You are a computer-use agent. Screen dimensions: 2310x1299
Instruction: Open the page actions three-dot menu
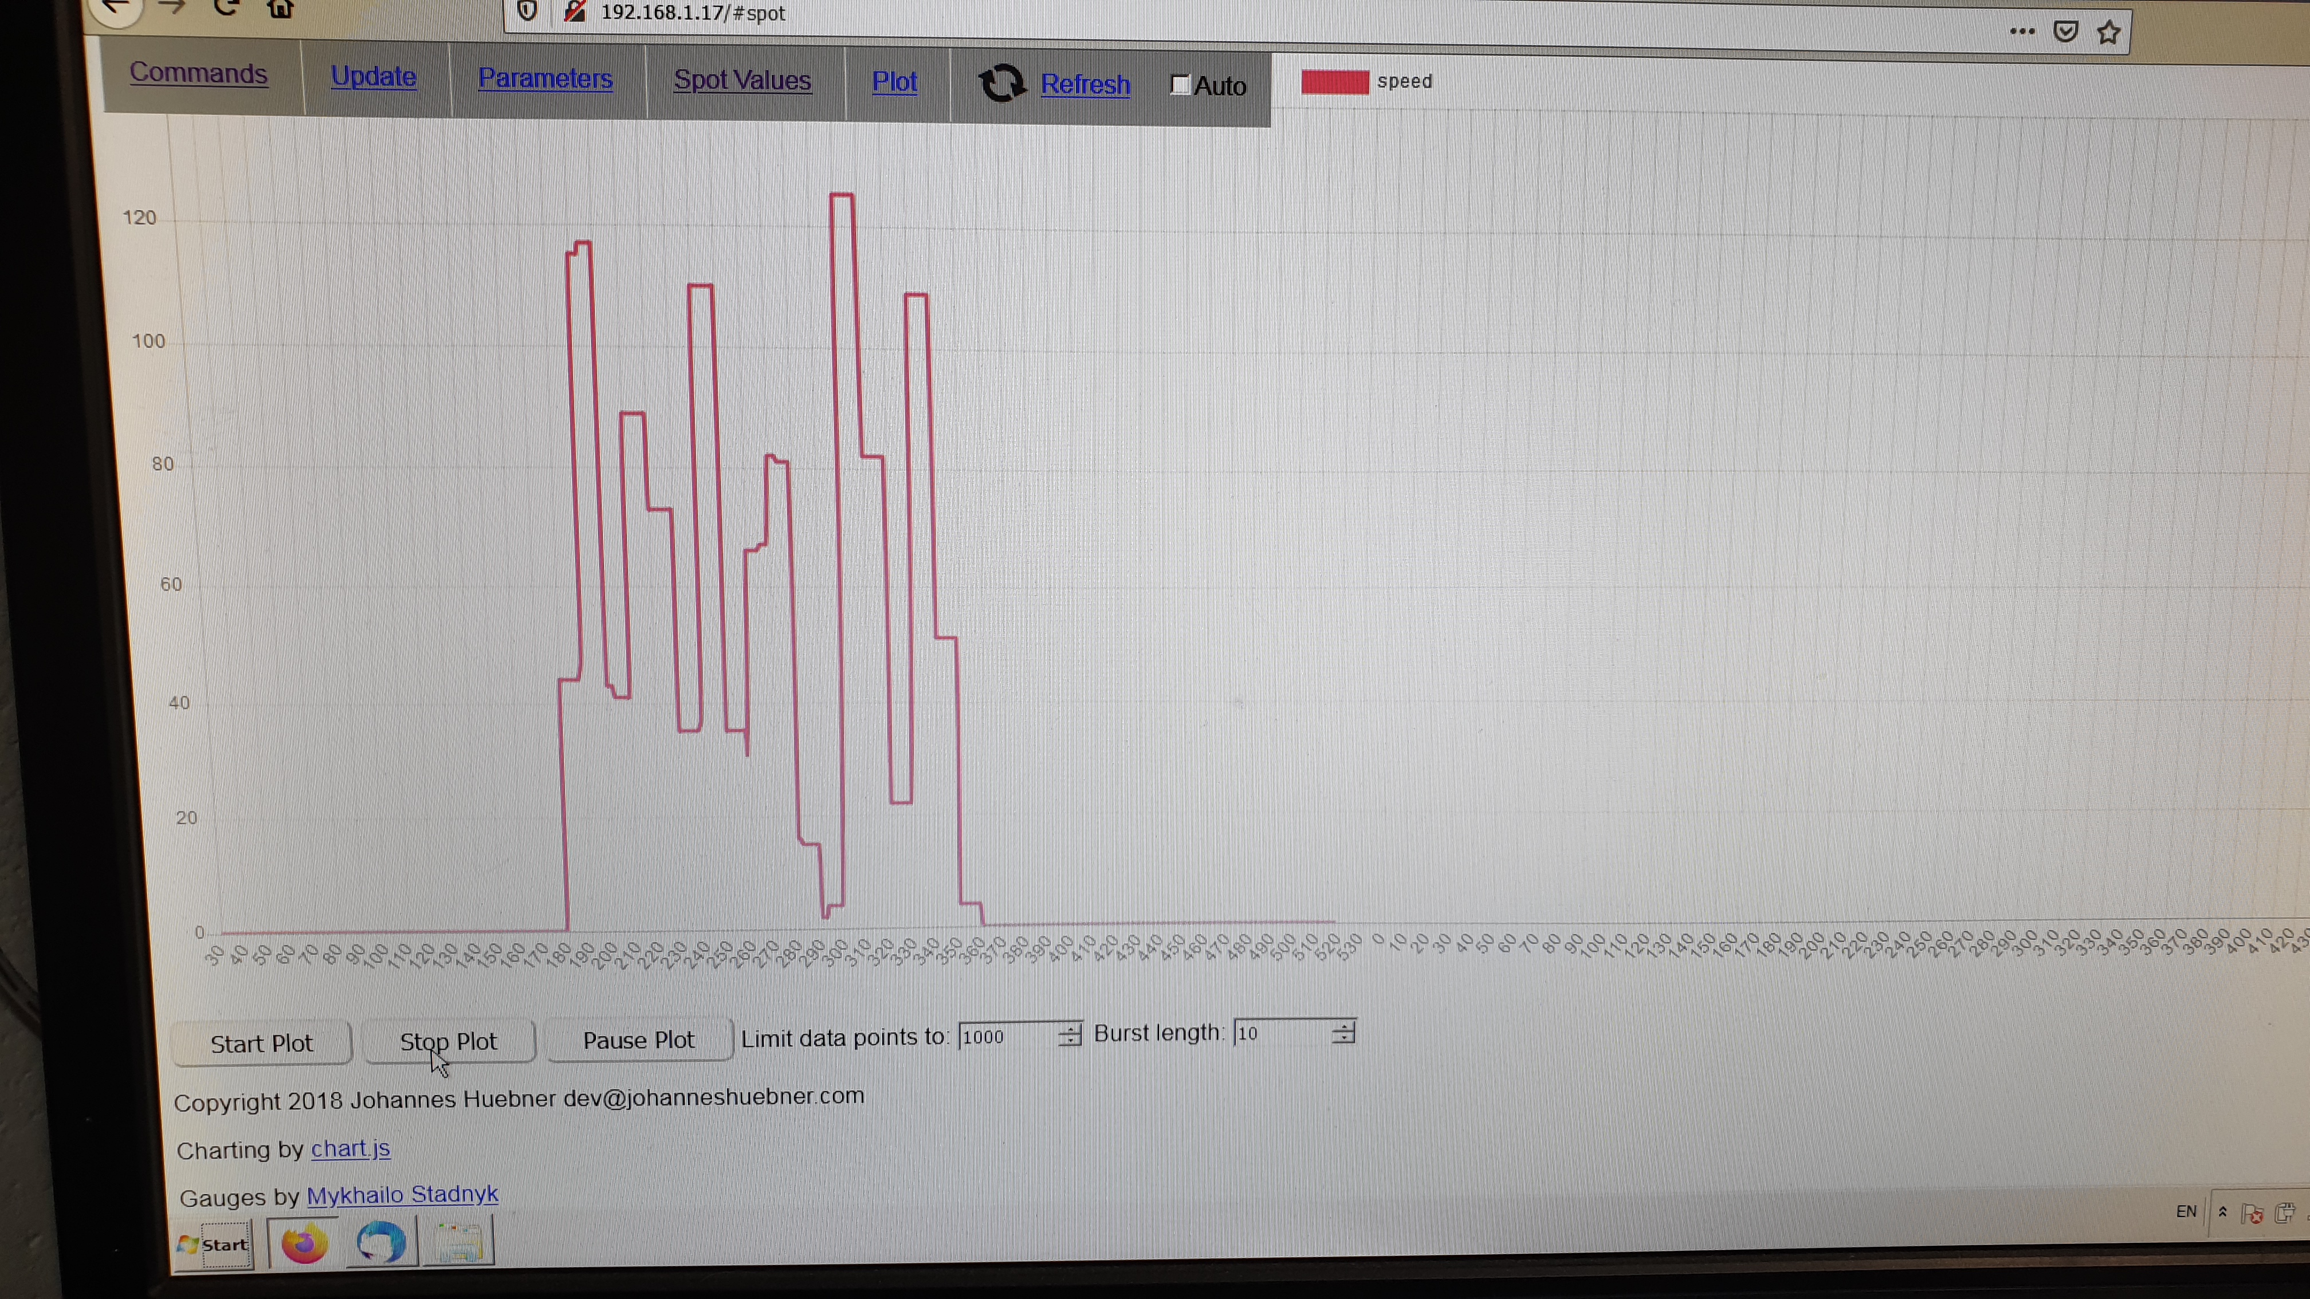[x=2022, y=32]
